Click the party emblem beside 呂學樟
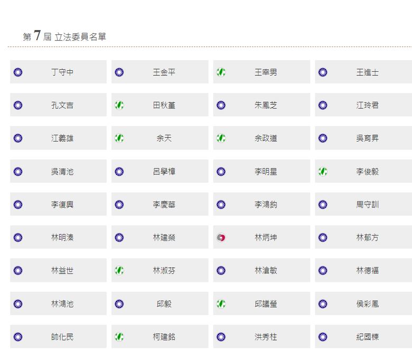The width and height of the screenshot is (412, 349). pyautogui.click(x=119, y=172)
